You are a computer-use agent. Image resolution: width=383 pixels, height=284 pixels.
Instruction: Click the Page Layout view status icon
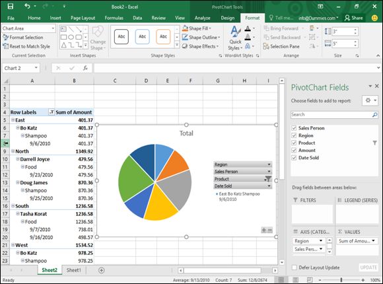click(295, 280)
